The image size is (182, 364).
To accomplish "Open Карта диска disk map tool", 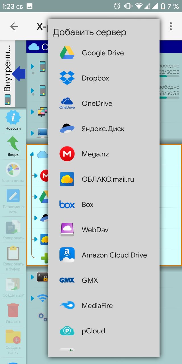I will tap(13, 172).
